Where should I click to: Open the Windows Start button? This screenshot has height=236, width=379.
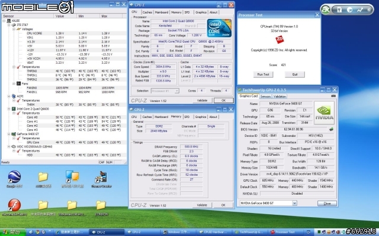(x=12, y=232)
